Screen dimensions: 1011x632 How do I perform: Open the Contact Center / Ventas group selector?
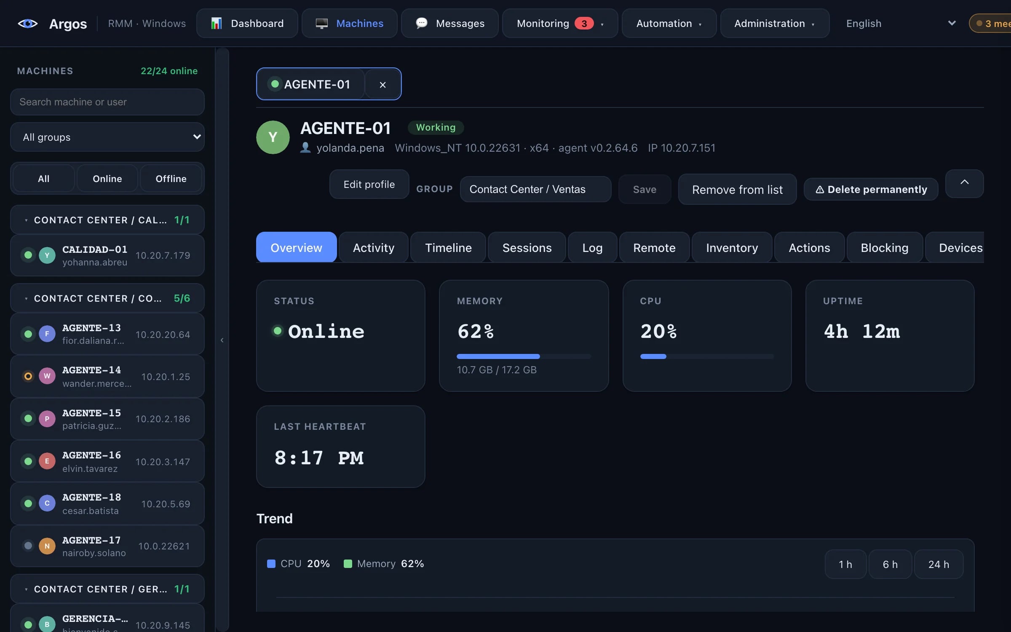point(535,189)
